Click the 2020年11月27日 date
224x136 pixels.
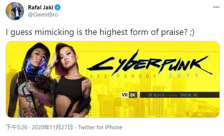click(x=52, y=127)
